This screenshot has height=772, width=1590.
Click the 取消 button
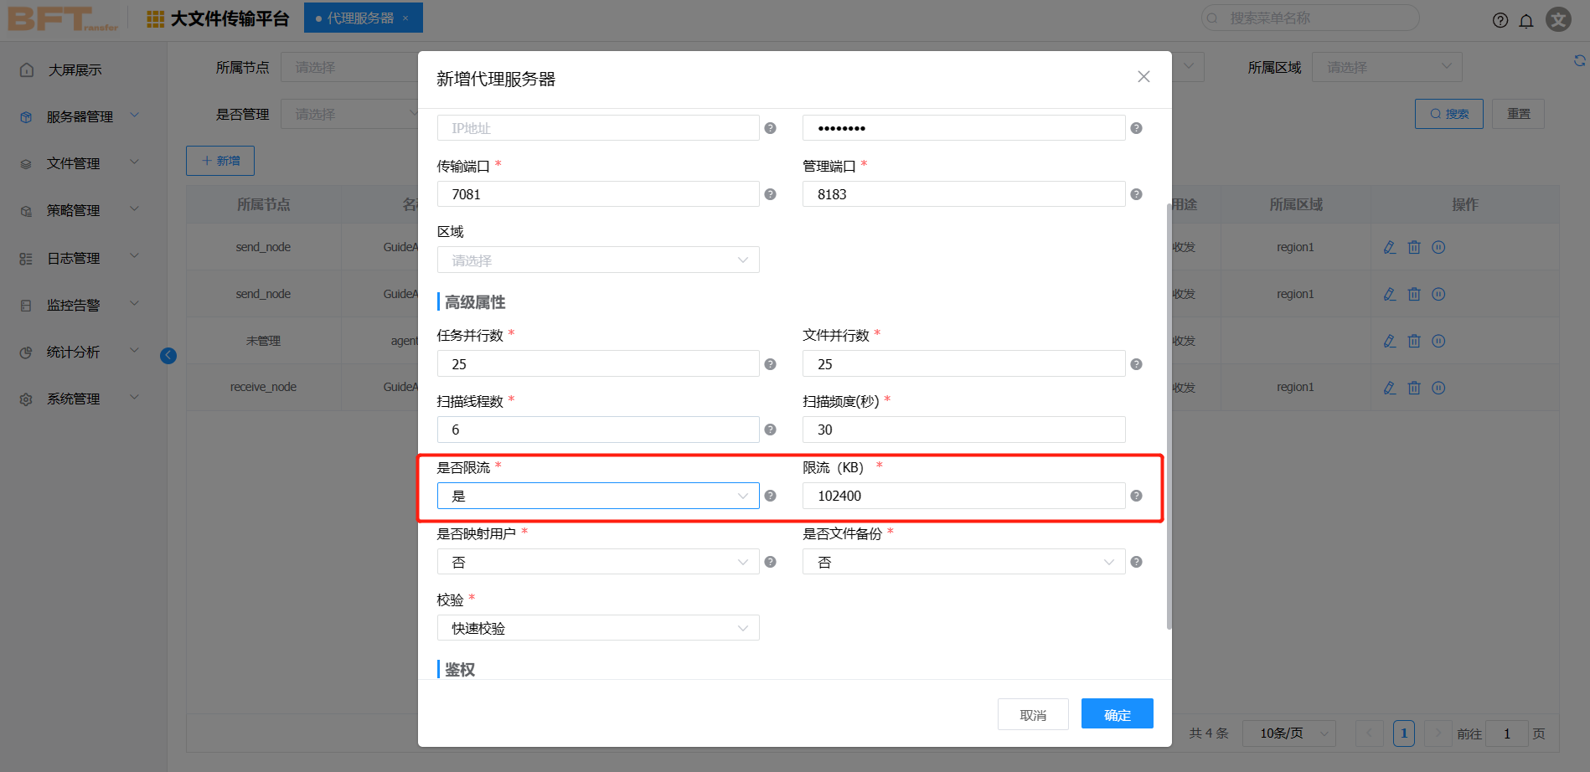point(1032,714)
